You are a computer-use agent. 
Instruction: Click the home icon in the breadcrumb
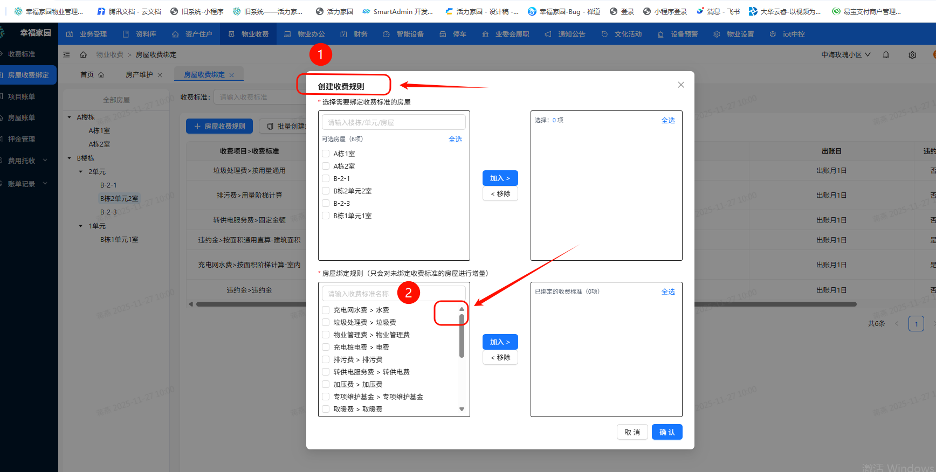click(x=83, y=54)
